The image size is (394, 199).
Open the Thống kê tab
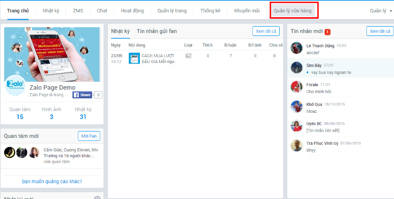210,11
